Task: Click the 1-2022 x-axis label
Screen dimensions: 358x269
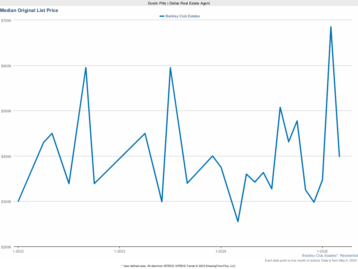Action: [x=18, y=251]
